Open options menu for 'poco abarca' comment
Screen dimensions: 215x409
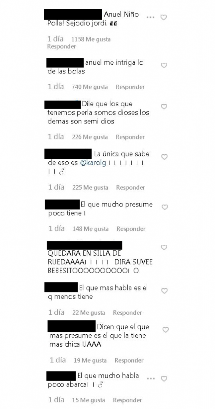(x=151, y=379)
